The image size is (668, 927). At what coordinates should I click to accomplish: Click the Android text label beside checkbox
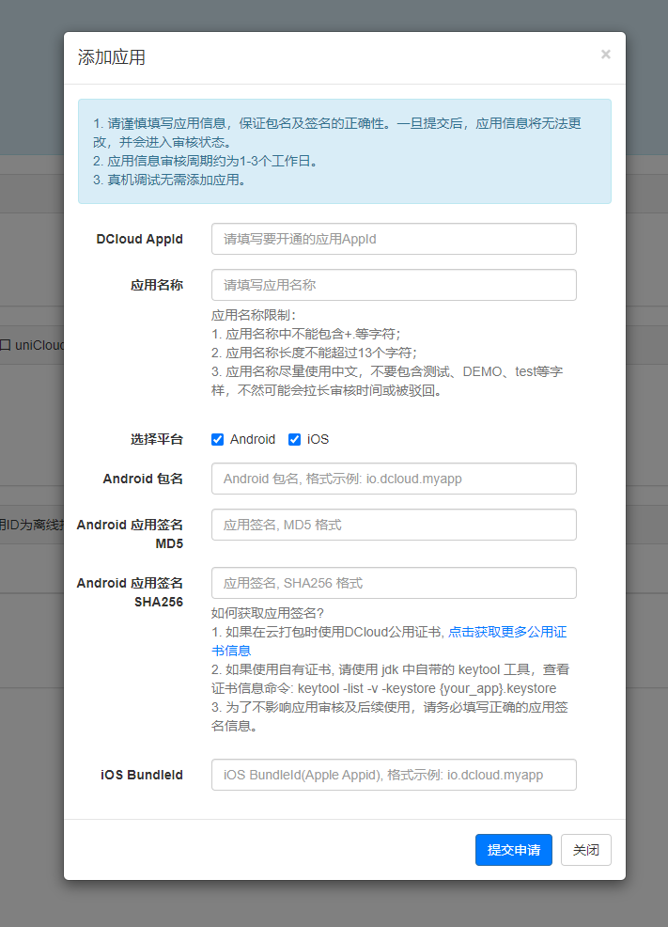tap(253, 439)
